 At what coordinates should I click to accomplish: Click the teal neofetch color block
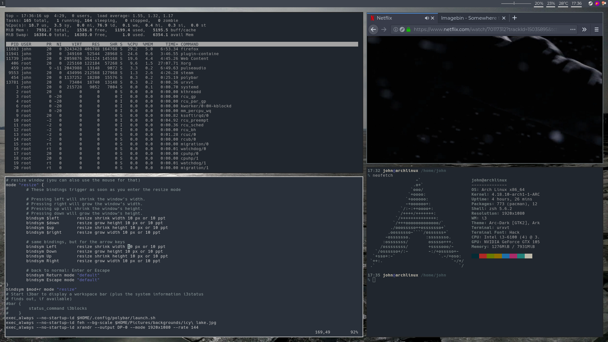click(x=521, y=256)
